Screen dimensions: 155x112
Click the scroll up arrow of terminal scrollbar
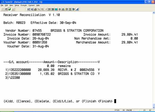click(x=154, y=13)
